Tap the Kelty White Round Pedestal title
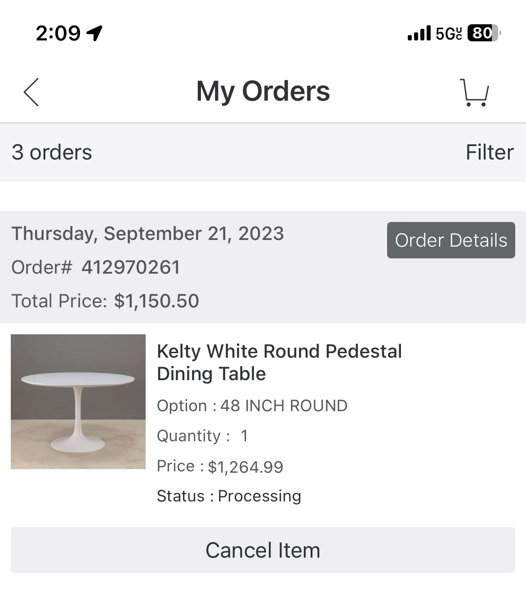Image resolution: width=526 pixels, height=590 pixels. pyautogui.click(x=279, y=362)
